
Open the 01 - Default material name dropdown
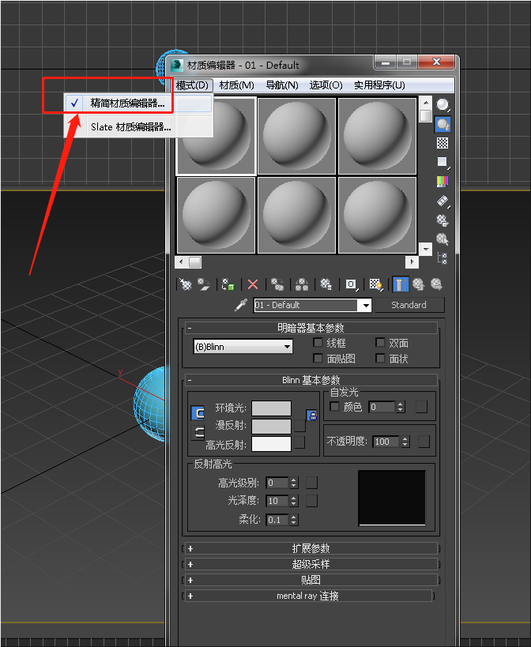coord(366,306)
